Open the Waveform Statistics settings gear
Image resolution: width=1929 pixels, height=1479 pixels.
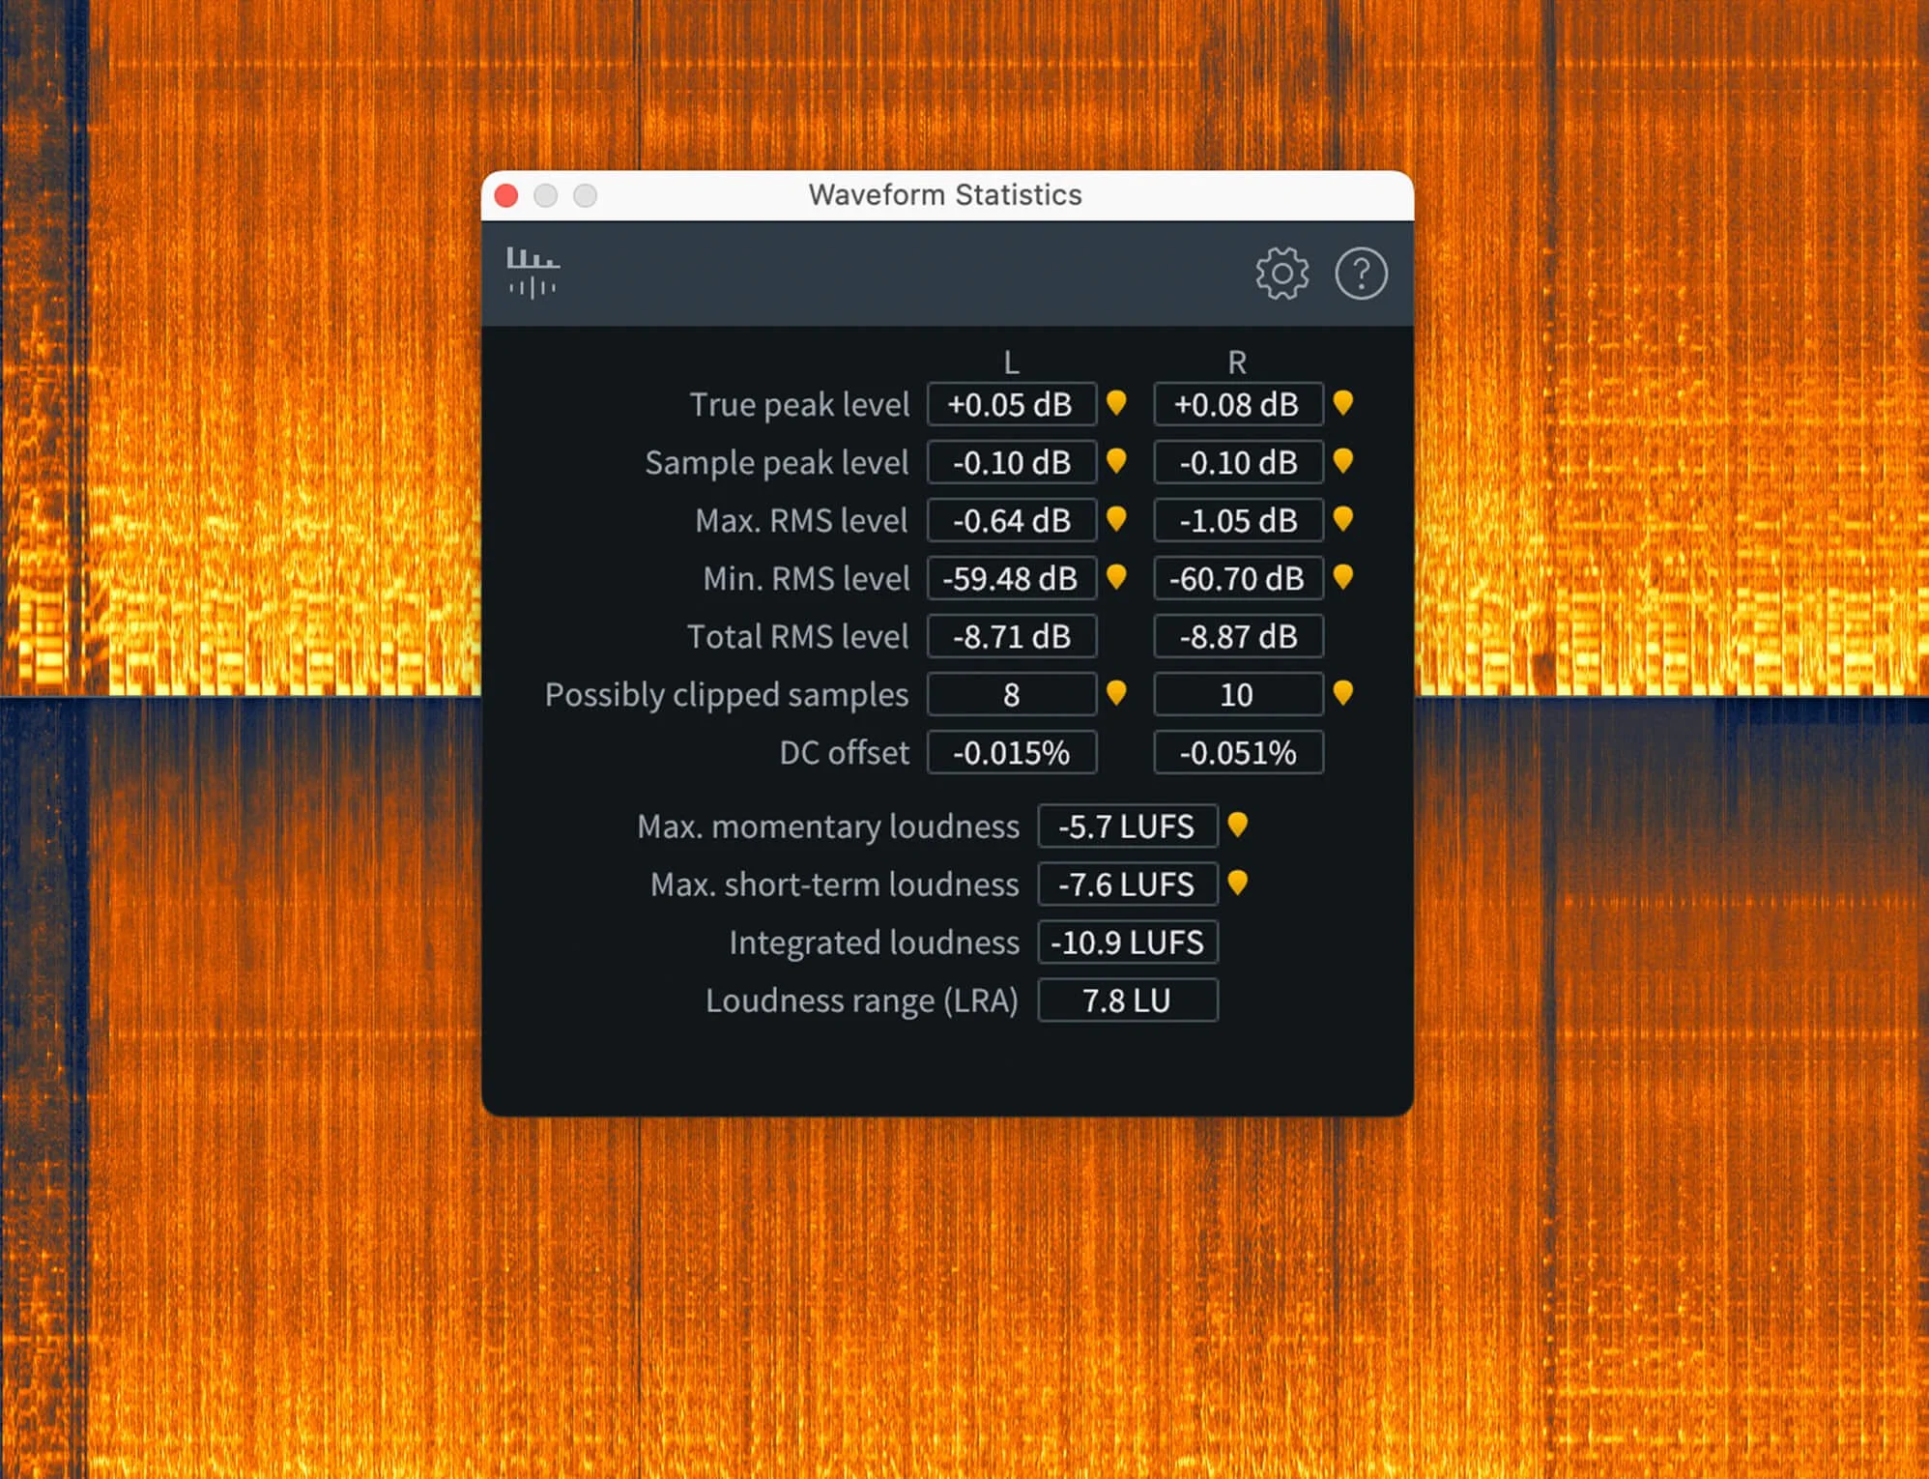pos(1281,274)
